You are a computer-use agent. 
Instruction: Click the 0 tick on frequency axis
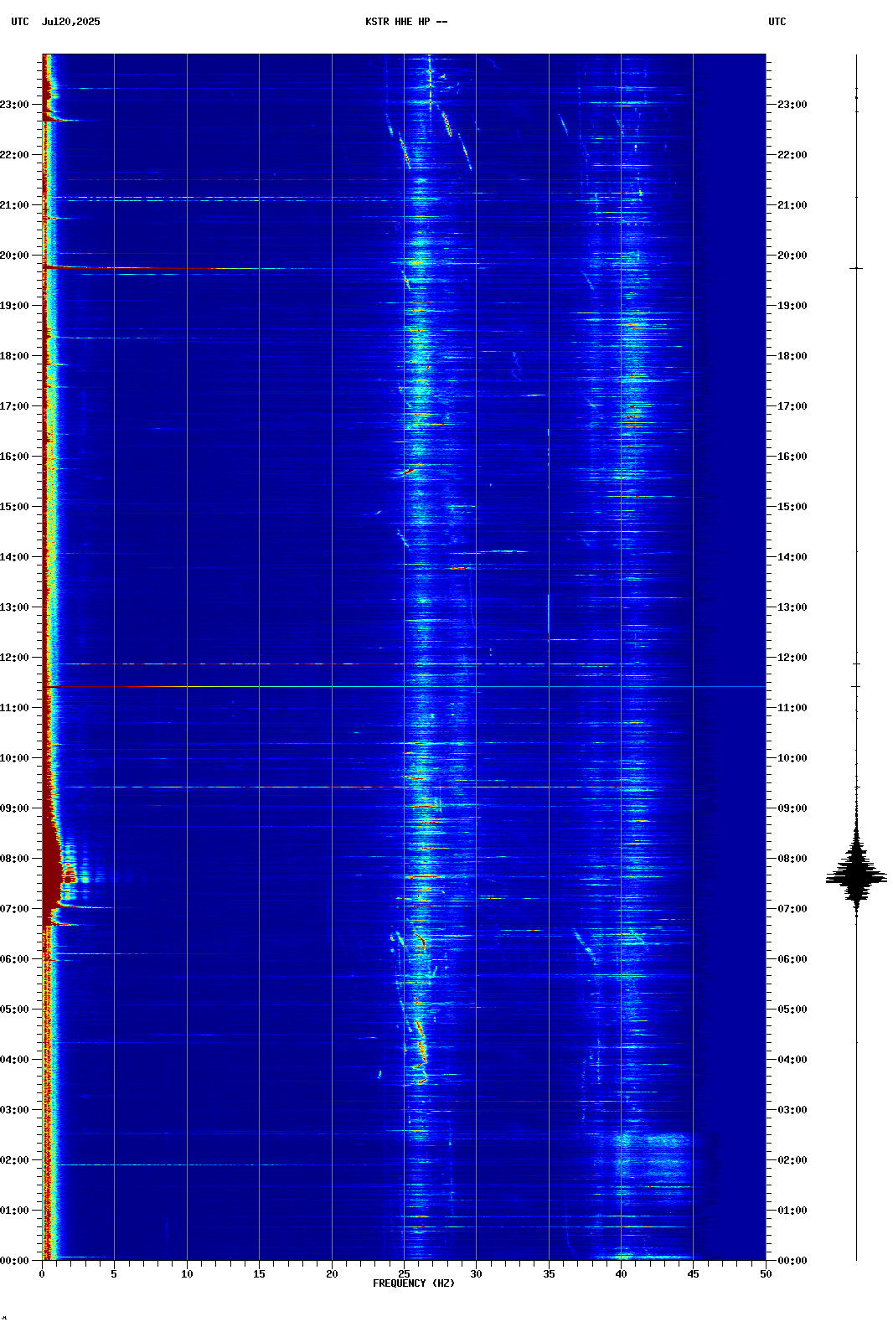point(42,1274)
